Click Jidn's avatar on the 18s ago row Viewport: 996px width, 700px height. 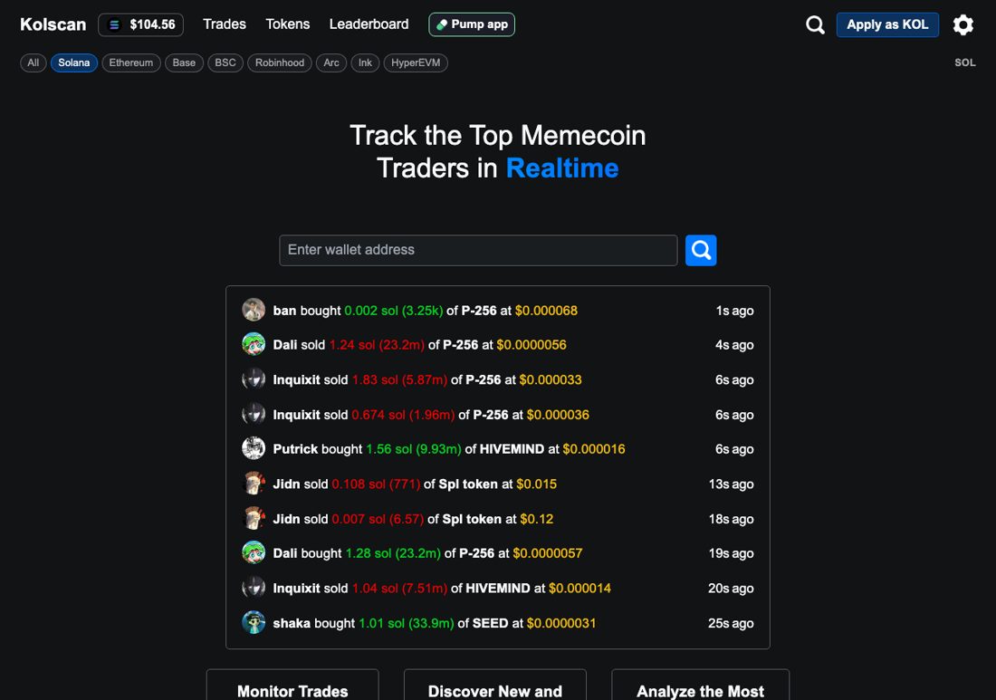tap(254, 518)
